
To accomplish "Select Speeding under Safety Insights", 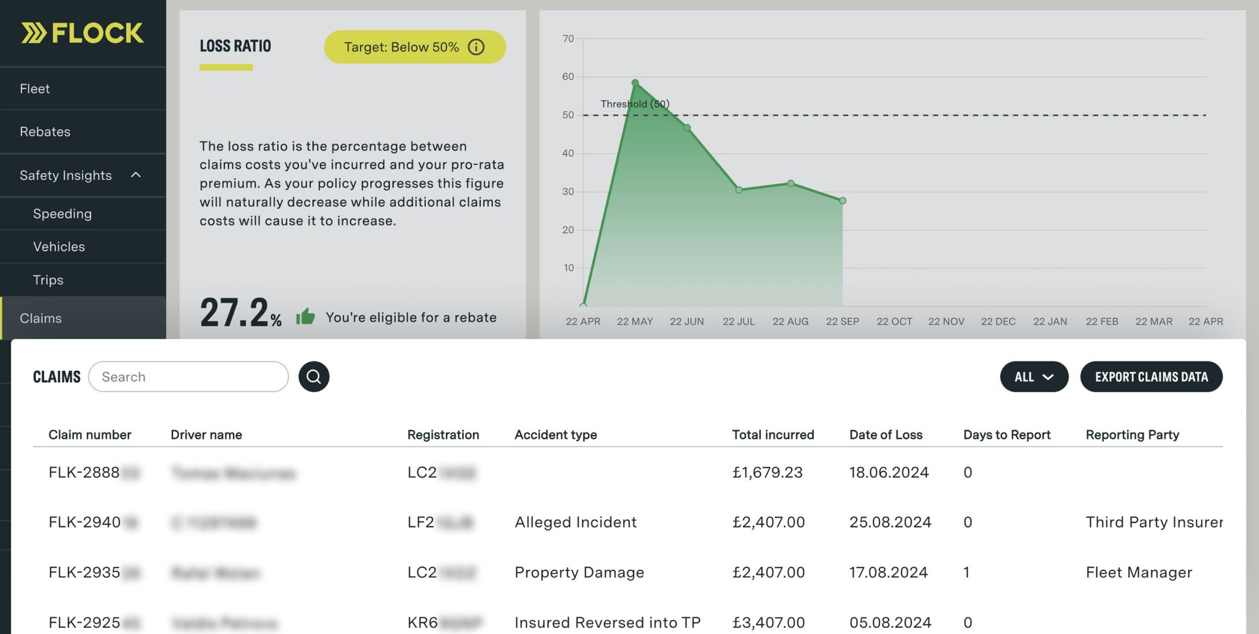I will (x=62, y=213).
